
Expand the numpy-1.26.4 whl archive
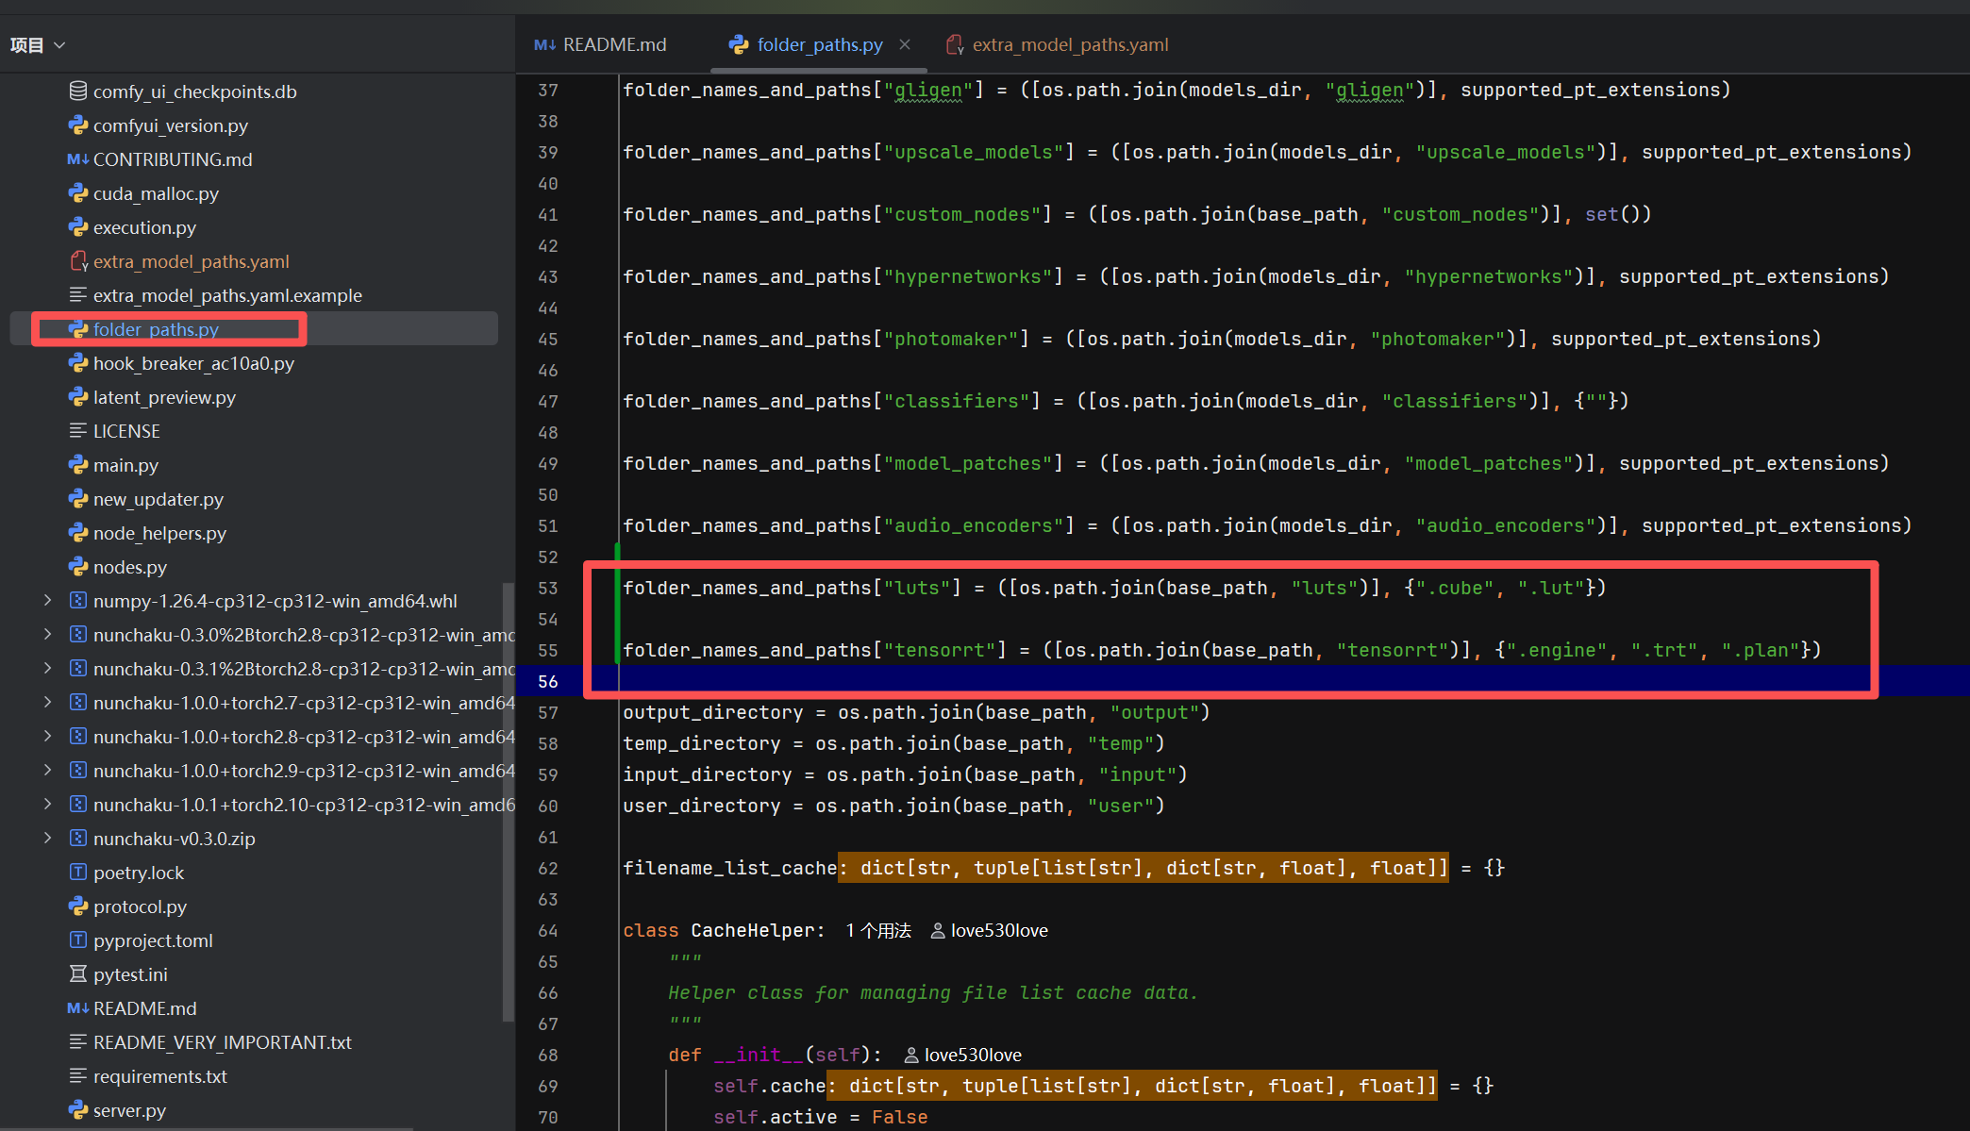click(47, 601)
